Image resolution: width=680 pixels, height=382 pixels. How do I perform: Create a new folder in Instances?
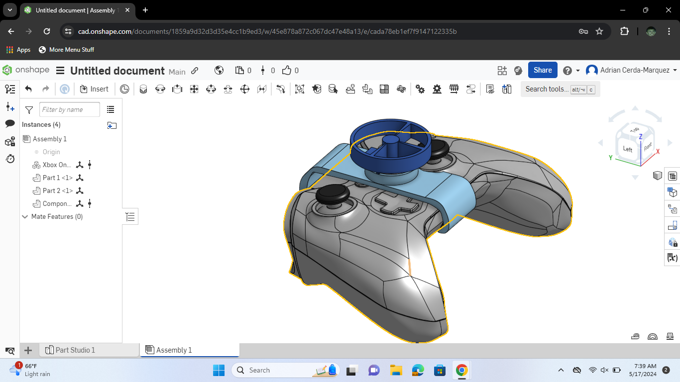(112, 125)
